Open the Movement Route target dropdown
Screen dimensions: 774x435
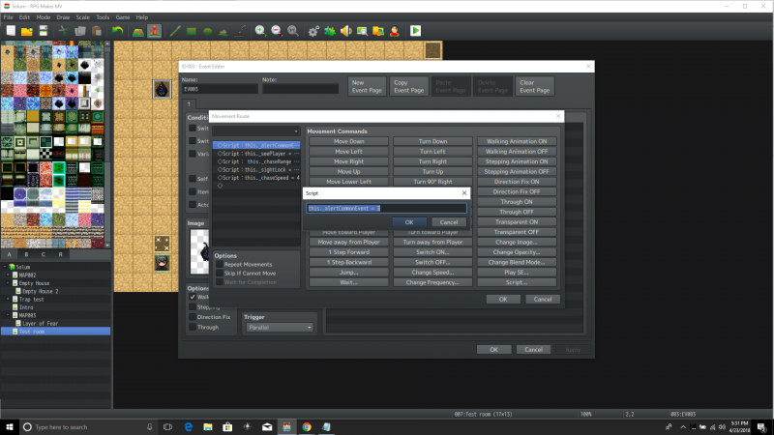point(255,130)
